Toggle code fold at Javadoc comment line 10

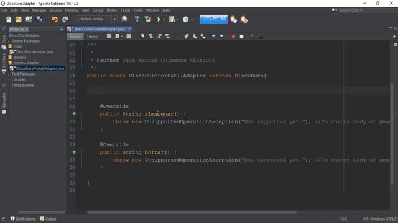point(81,45)
